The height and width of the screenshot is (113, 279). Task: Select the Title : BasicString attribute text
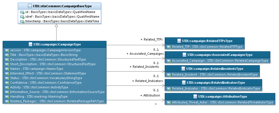coord(44,55)
